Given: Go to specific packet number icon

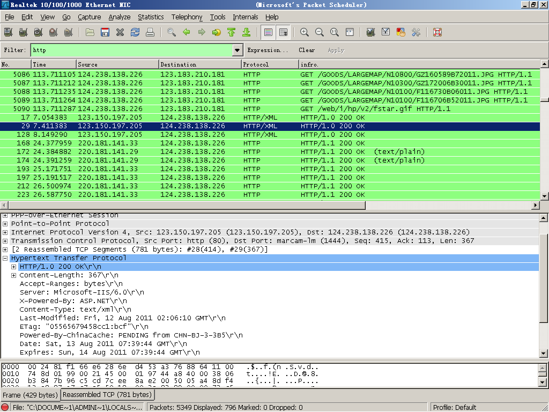Looking at the screenshot, I should (x=217, y=32).
